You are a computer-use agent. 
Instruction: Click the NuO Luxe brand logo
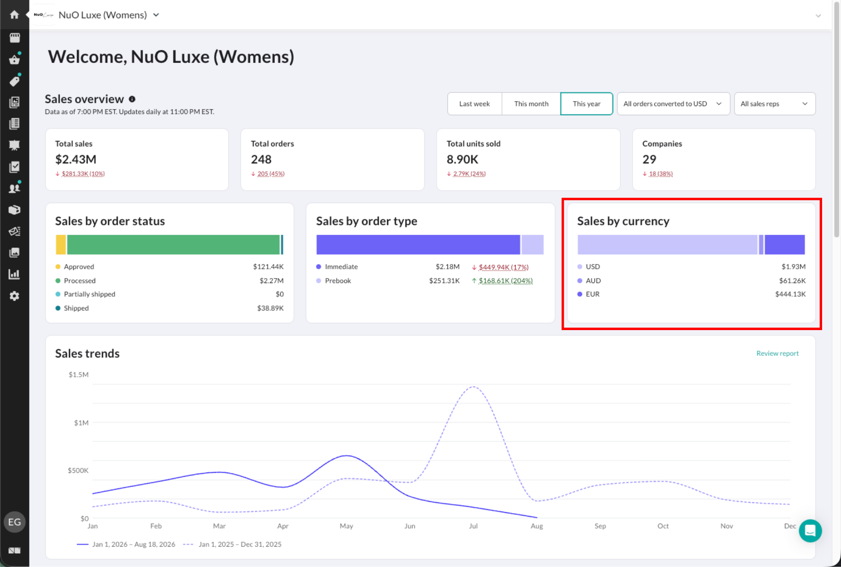click(44, 15)
